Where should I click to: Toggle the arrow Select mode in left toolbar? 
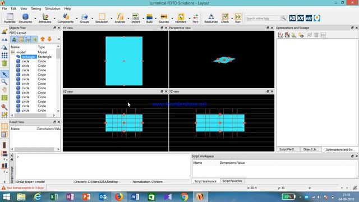click(4, 74)
